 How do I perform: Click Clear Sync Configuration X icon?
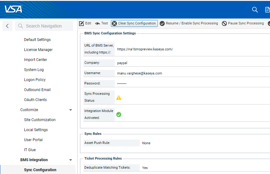coord(114,23)
